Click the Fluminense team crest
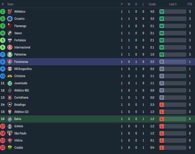 10,62
